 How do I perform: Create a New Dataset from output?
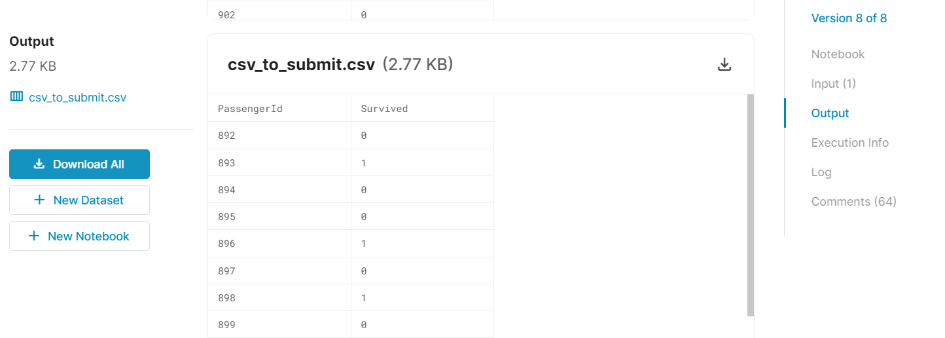(79, 200)
